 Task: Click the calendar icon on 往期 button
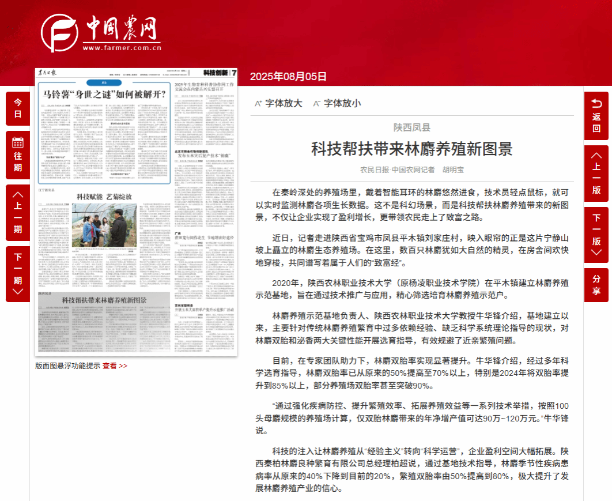[x=17, y=142]
